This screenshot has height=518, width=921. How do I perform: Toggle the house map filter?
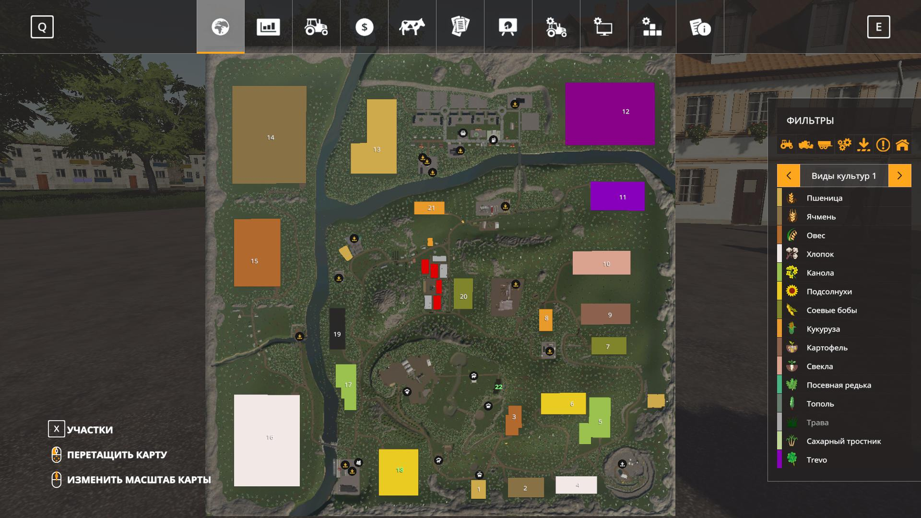click(x=902, y=145)
